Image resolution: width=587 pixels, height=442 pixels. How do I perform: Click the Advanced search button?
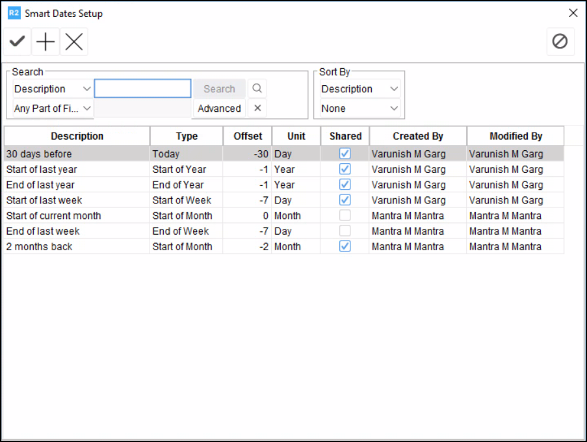coord(219,109)
